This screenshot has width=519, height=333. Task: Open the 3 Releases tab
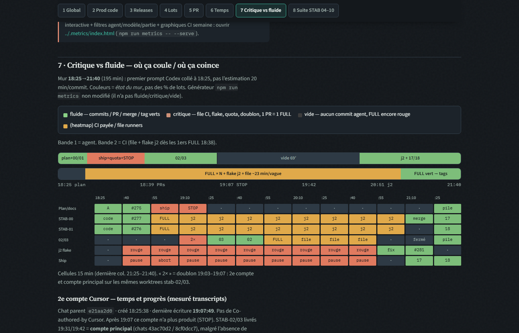pyautogui.click(x=141, y=10)
